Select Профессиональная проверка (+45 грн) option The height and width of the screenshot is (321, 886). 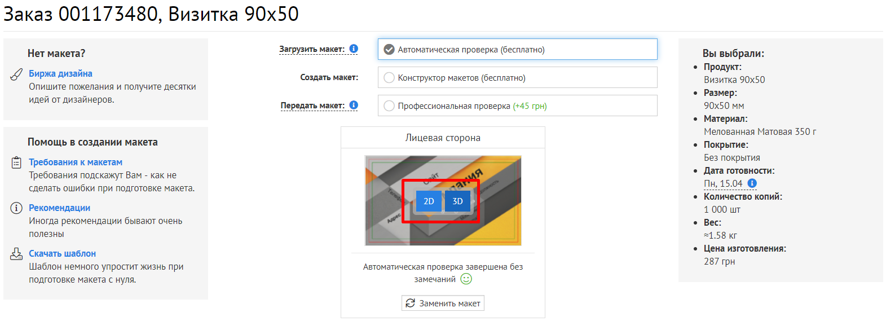point(389,105)
